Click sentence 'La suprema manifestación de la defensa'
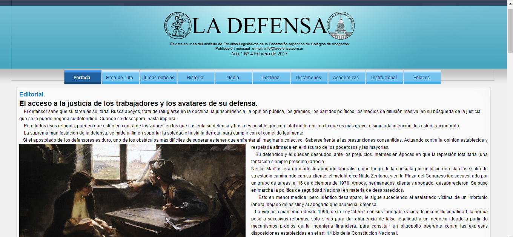This screenshot has height=237, width=513. [x=164, y=133]
